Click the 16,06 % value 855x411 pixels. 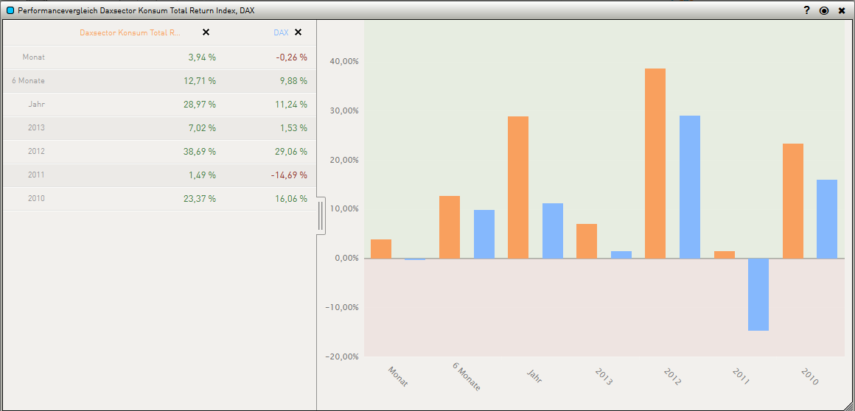292,199
